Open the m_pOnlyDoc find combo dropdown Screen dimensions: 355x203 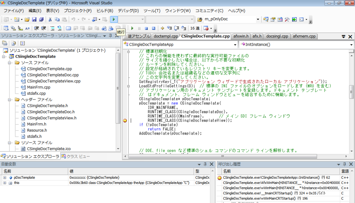pyautogui.click(x=258, y=19)
